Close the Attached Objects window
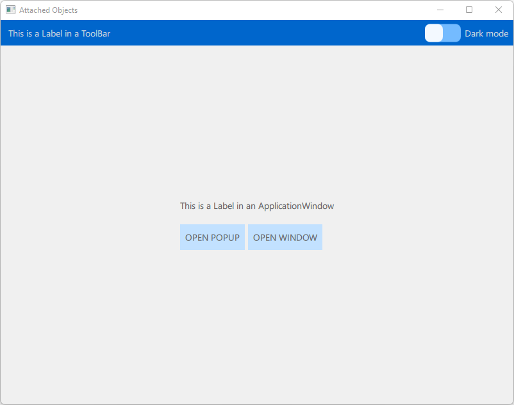This screenshot has height=405, width=514. (x=499, y=10)
